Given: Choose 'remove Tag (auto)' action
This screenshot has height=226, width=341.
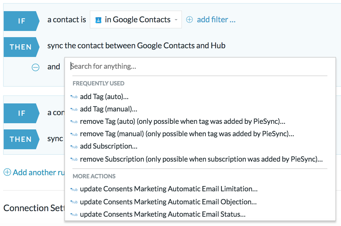Looking at the screenshot, I should click(x=183, y=121).
